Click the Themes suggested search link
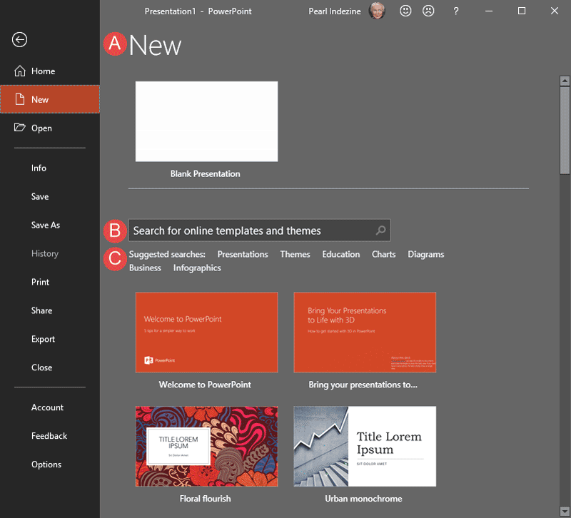The width and height of the screenshot is (571, 518). (x=295, y=254)
